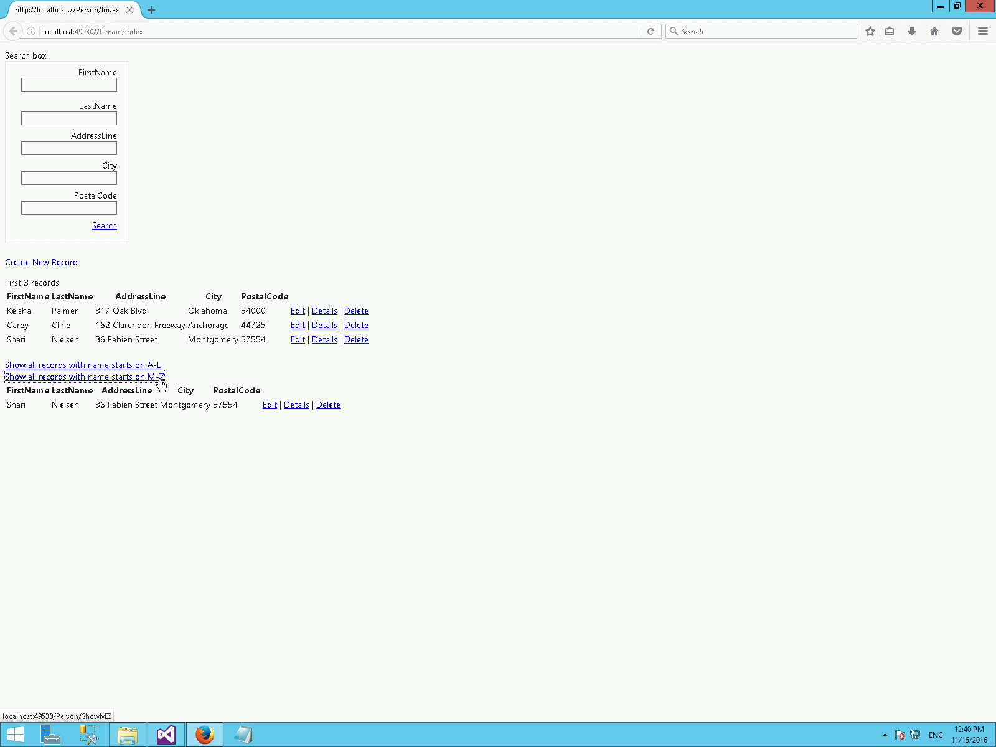
Task: Go to the Firefox home page icon
Action: coord(934,31)
